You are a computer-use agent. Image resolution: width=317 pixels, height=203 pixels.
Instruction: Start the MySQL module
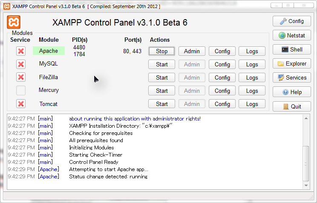click(x=162, y=64)
